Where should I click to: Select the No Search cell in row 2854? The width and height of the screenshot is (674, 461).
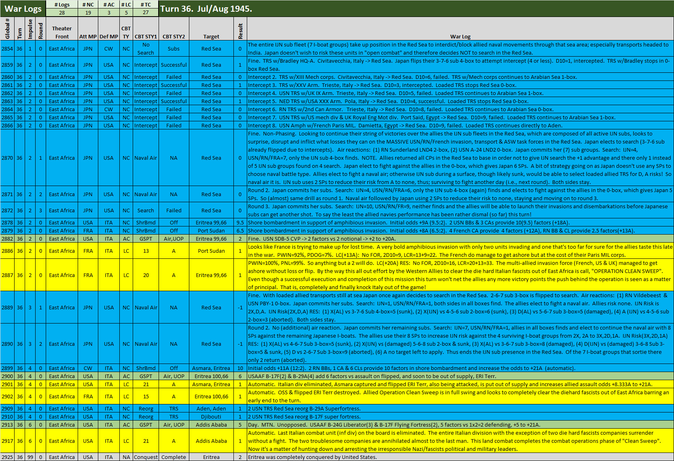(x=146, y=49)
